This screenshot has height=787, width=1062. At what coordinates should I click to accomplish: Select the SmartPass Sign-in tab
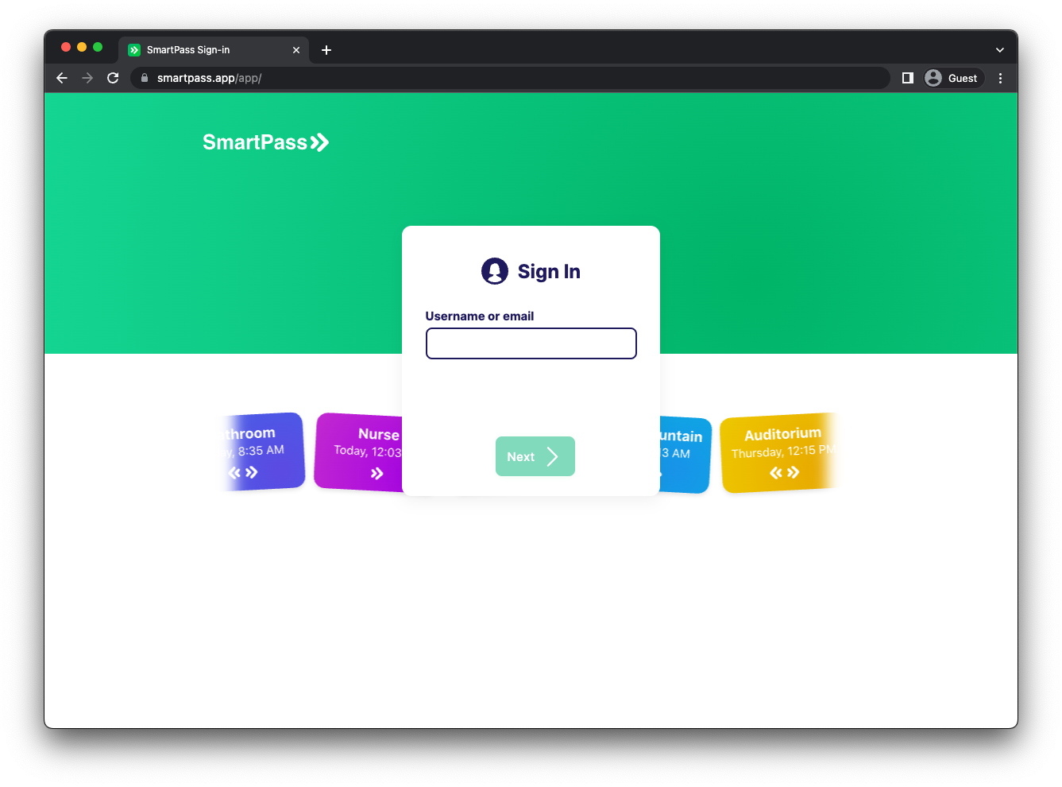pos(203,50)
